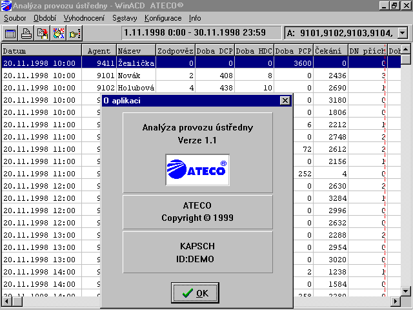The height and width of the screenshot is (310, 413).
Task: Restore down the WinACD main window
Action: pos(394,6)
